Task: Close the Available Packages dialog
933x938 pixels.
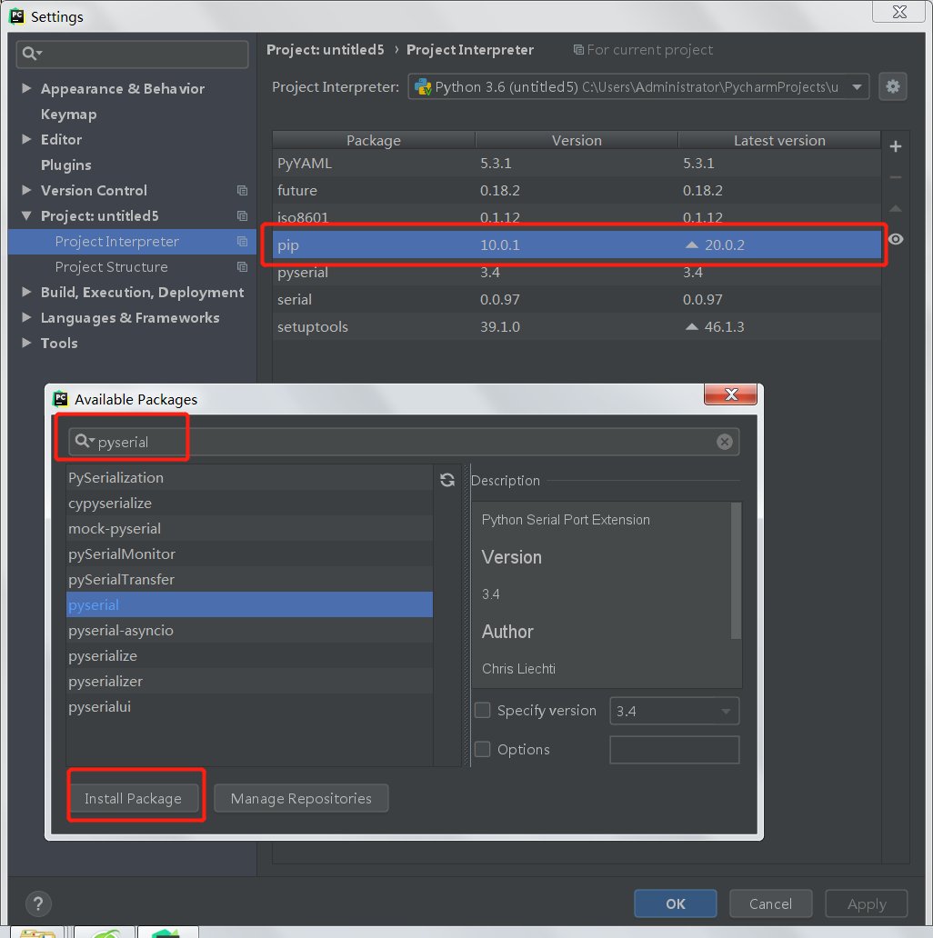Action: click(x=731, y=394)
